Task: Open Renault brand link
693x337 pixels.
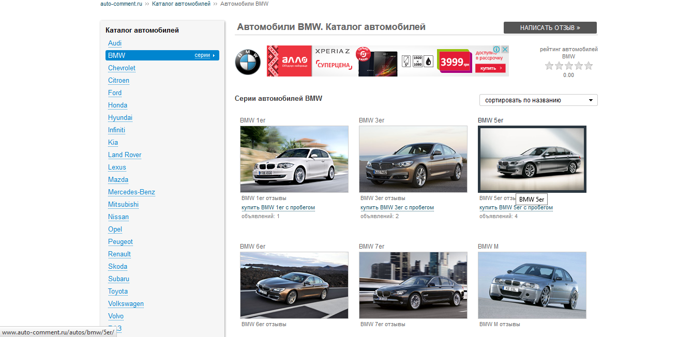Action: click(119, 254)
